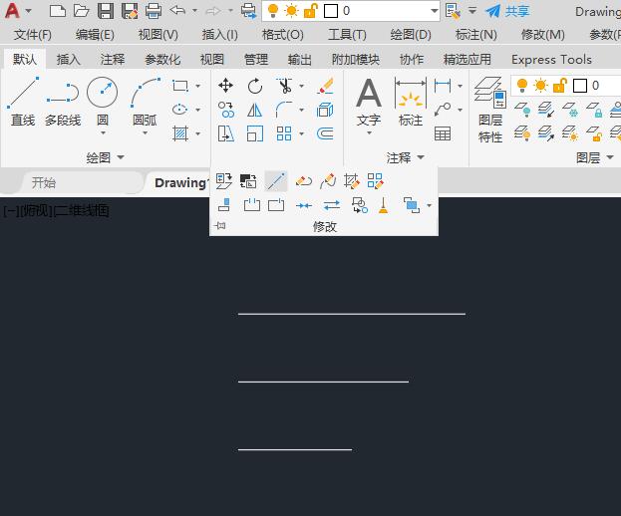Expand the Draw (绘图) panel
The image size is (621, 516).
105,157
